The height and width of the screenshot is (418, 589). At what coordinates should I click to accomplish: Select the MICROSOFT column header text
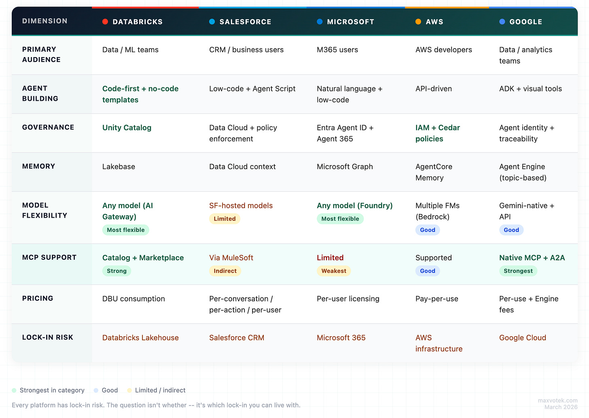click(351, 22)
